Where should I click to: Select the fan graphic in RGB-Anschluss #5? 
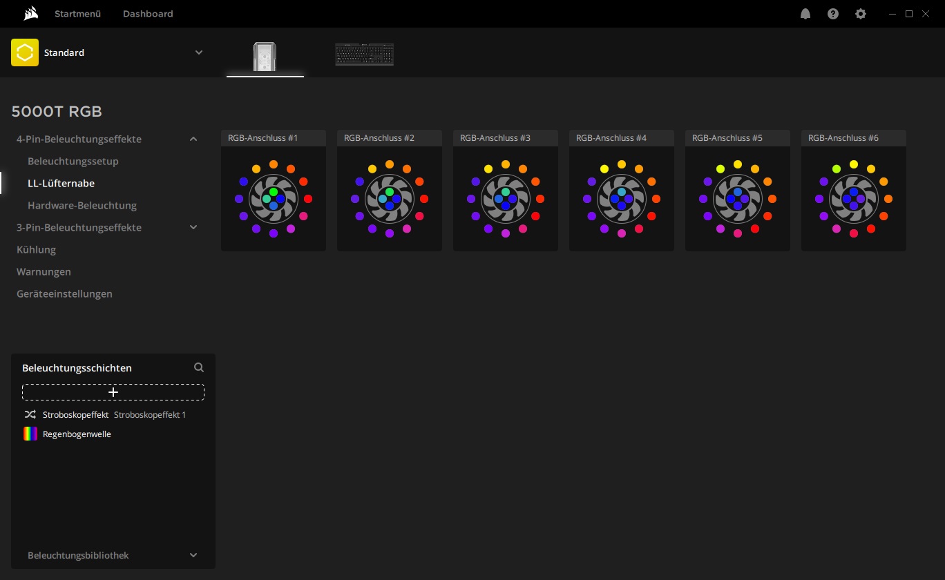738,199
